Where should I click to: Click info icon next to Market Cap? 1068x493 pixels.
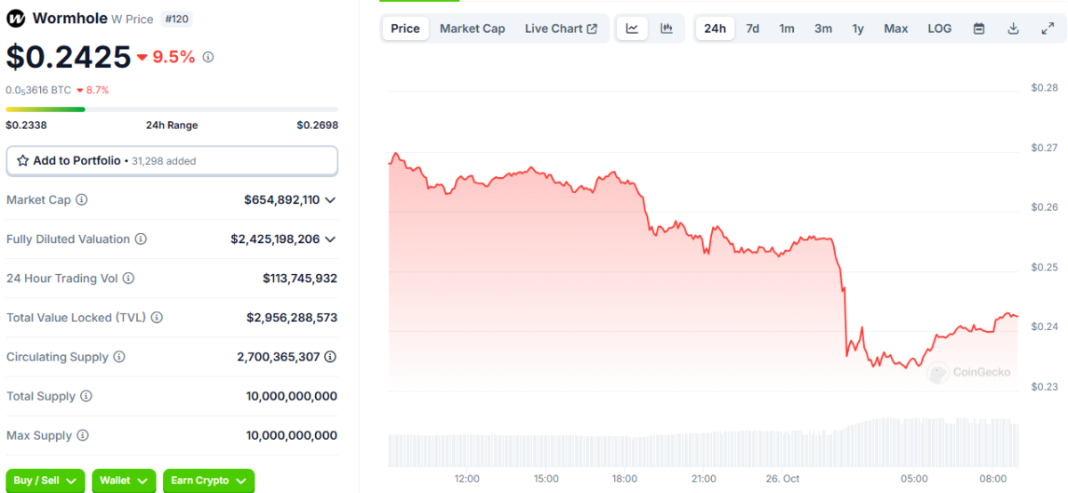tap(82, 200)
